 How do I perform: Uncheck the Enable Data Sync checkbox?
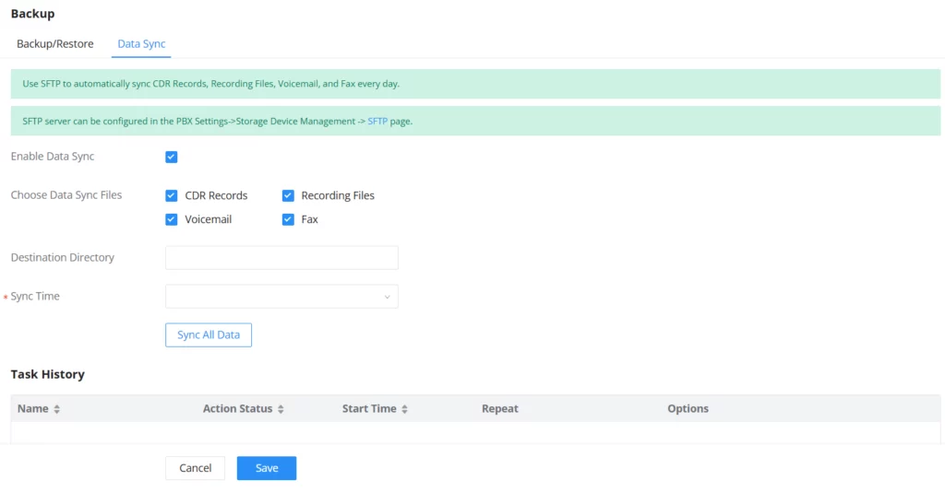pyautogui.click(x=171, y=157)
